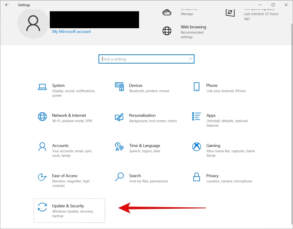Click 'Background, lock screen, colors' description
The width and height of the screenshot is (293, 229).
point(153,121)
